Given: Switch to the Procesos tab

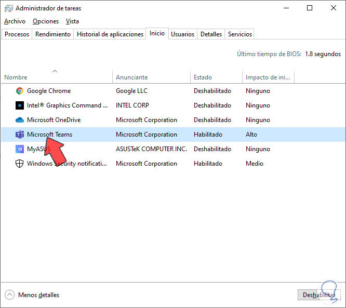Looking at the screenshot, I should coord(17,34).
